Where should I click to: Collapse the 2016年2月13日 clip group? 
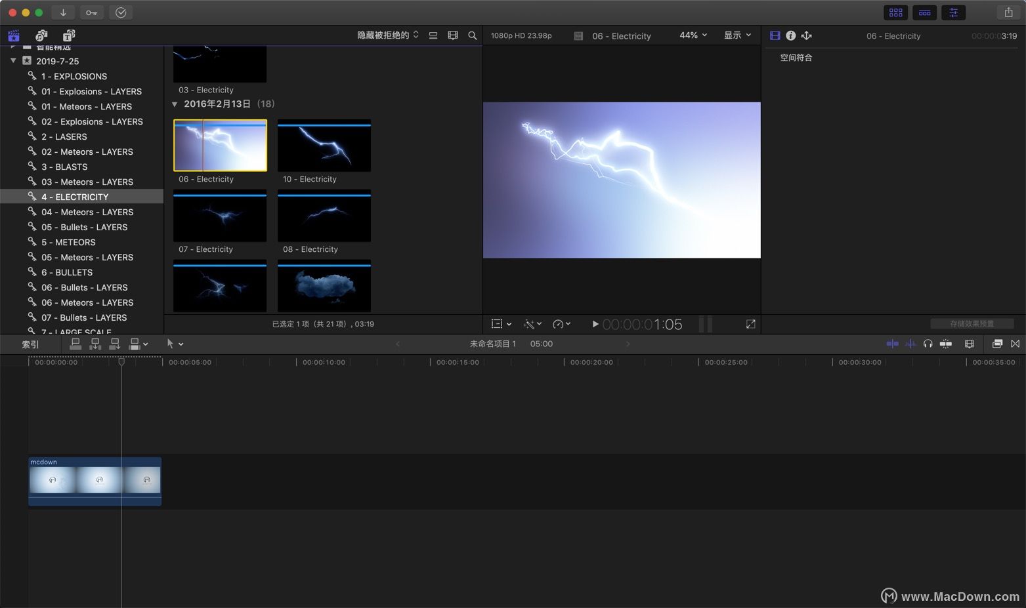pyautogui.click(x=175, y=104)
